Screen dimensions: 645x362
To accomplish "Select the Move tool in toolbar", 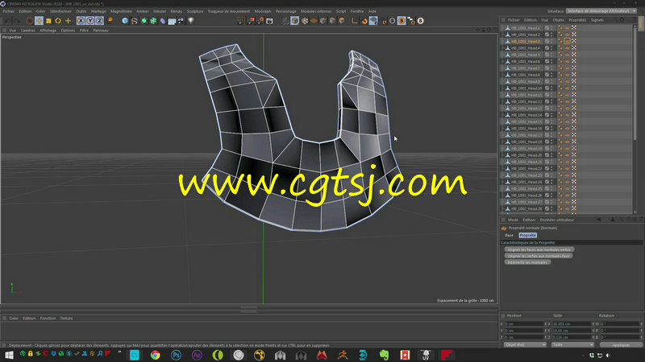I will [x=39, y=21].
